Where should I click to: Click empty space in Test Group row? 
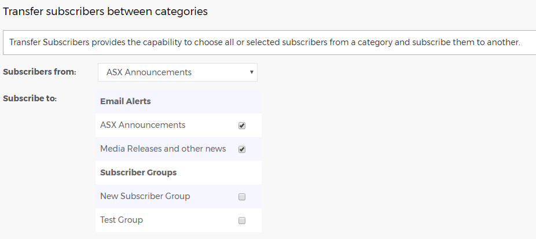(190, 220)
